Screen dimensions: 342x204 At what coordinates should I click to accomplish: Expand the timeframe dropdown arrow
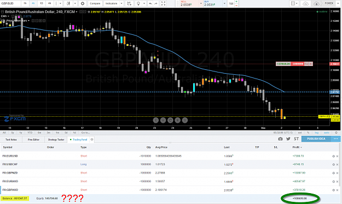coord(60,3)
